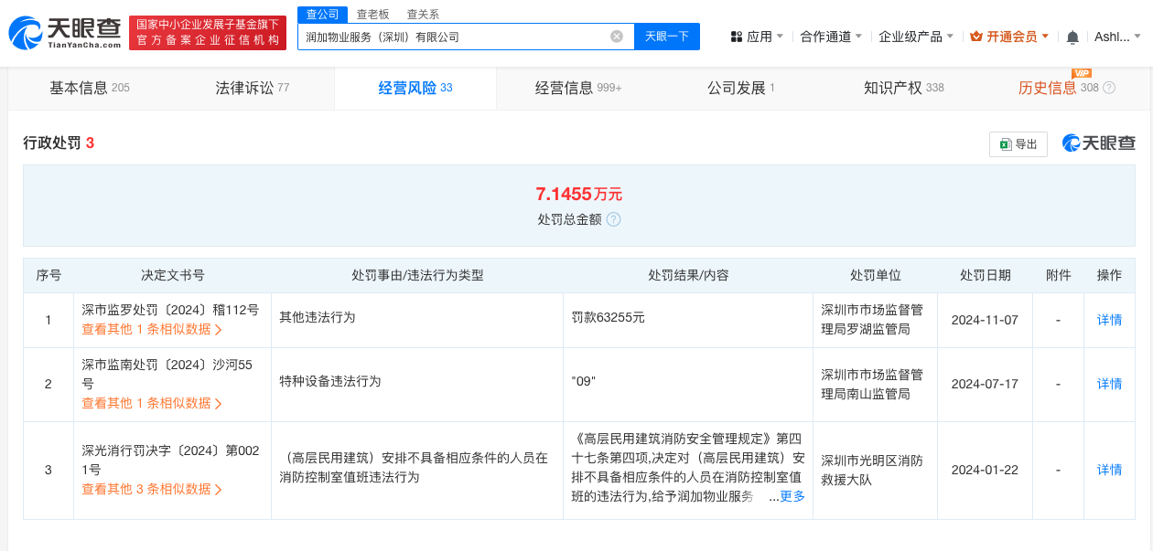Open the 基本信息 tab
1153x551 pixels.
tap(90, 88)
